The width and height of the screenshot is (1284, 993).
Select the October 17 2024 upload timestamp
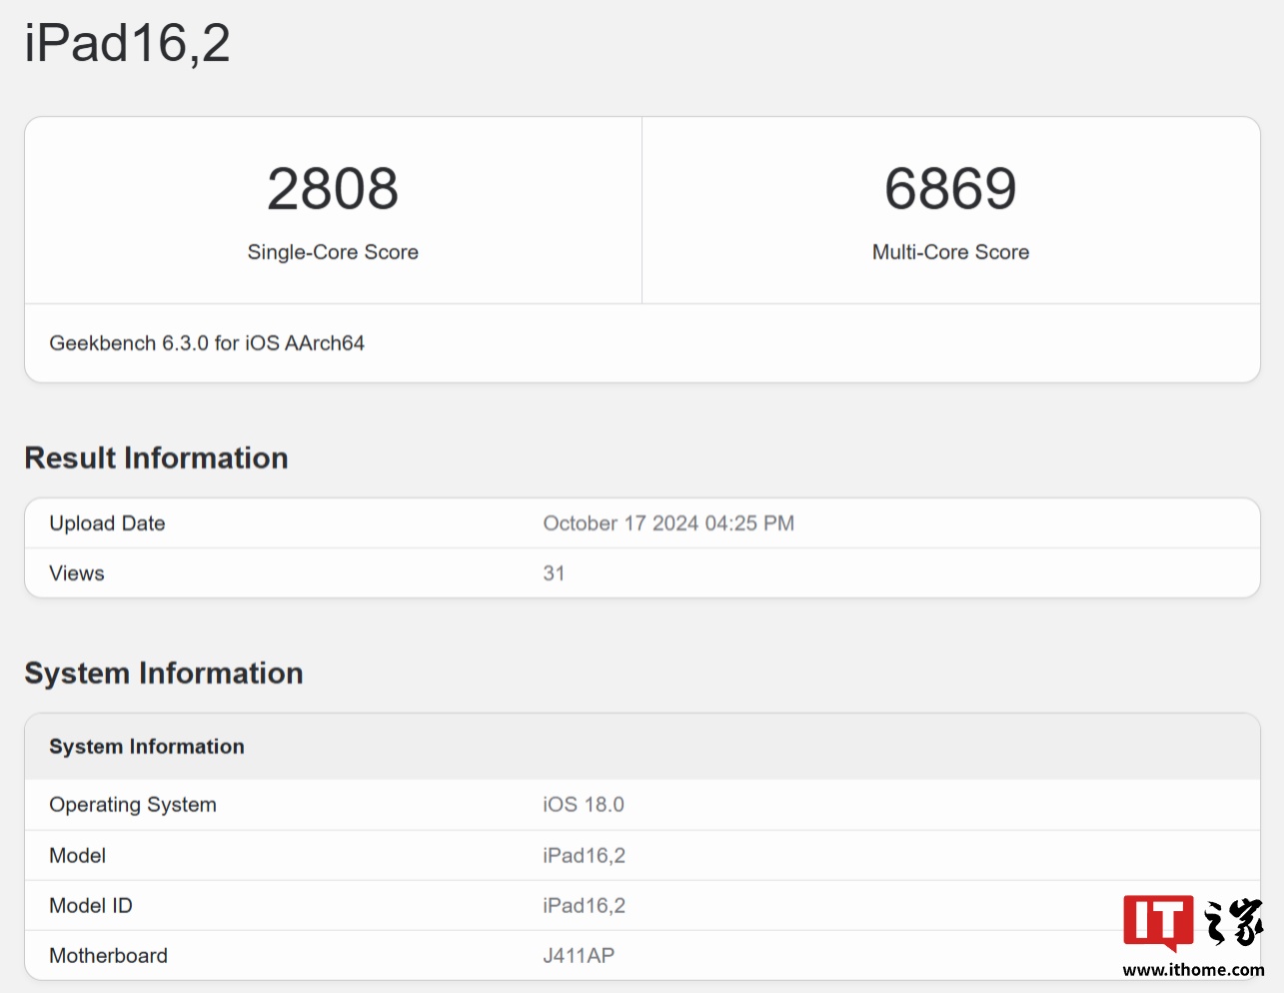668,523
